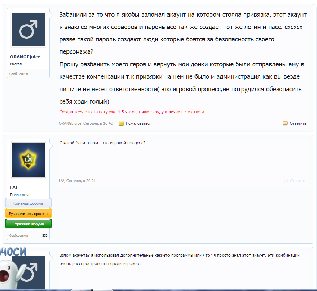This screenshot has width=317, height=291.
Task: Click the orange Руководитель проекта badge
Action: point(28,213)
